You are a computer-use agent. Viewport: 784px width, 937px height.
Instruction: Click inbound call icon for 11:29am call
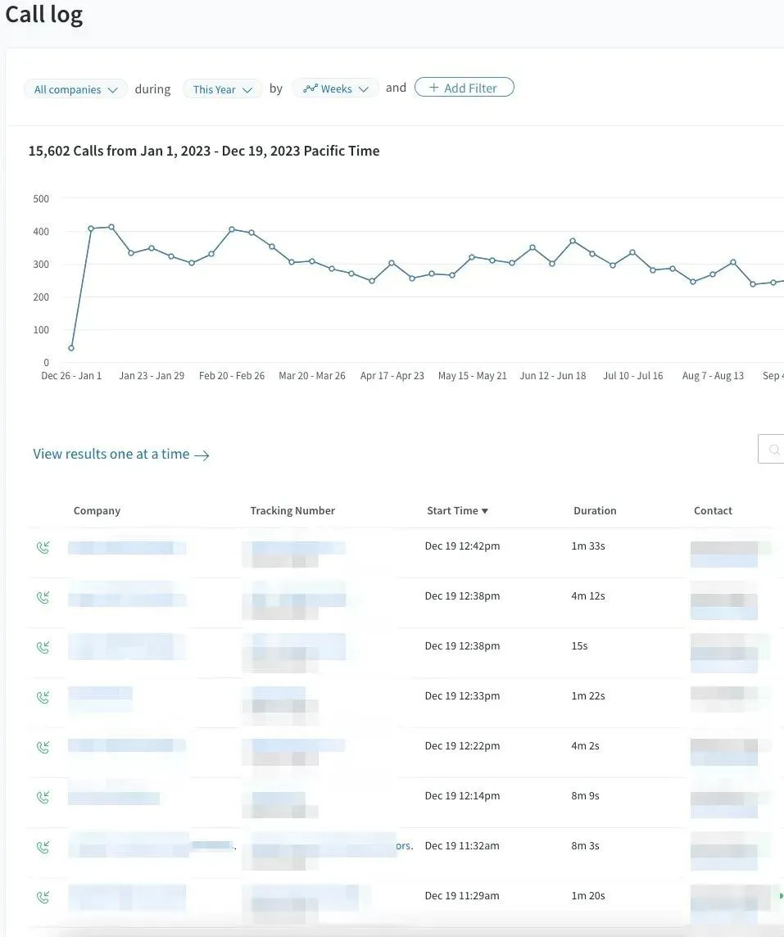click(43, 898)
